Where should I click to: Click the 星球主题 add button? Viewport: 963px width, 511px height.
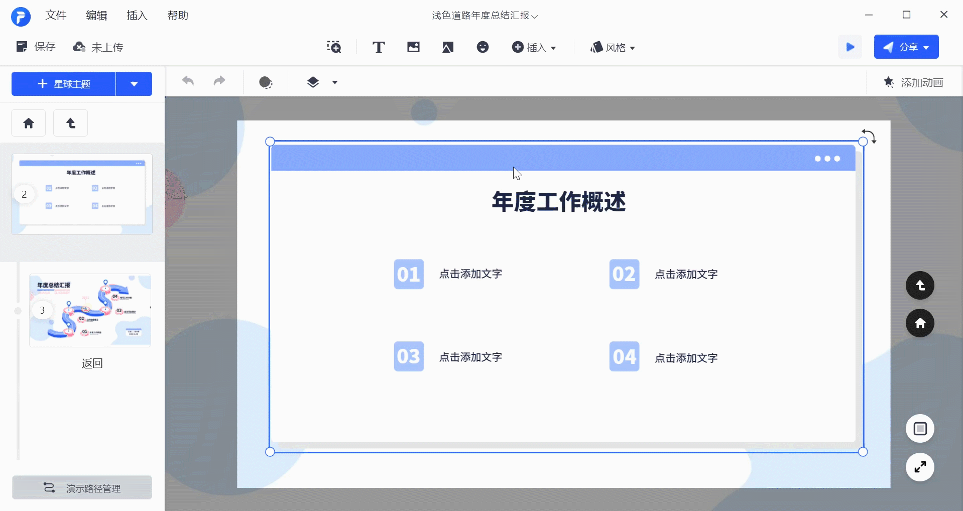64,84
